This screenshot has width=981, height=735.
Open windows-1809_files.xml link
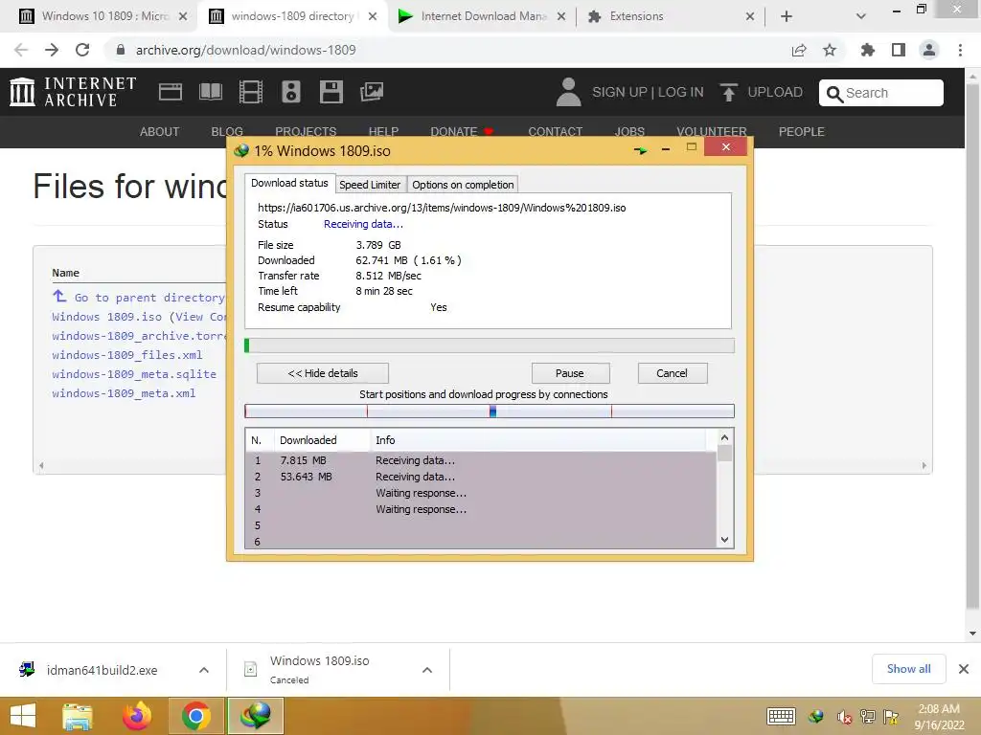click(127, 355)
